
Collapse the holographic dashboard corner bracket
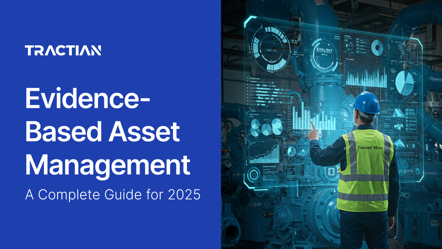tap(247, 19)
